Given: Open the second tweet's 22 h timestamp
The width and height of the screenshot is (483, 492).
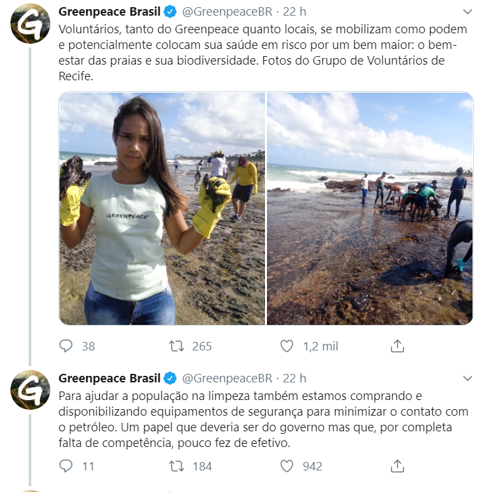Looking at the screenshot, I should (294, 378).
